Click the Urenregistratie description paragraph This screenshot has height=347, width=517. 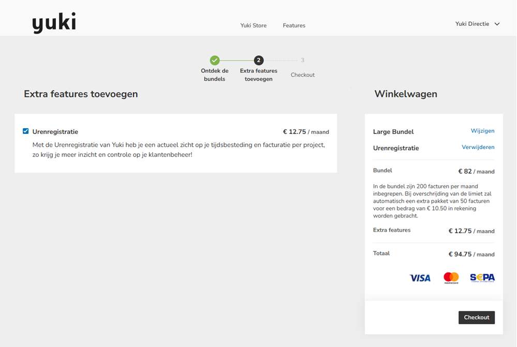179,150
